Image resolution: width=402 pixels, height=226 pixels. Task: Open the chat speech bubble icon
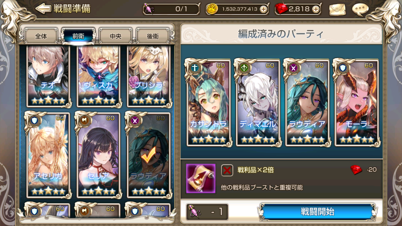click(x=360, y=9)
